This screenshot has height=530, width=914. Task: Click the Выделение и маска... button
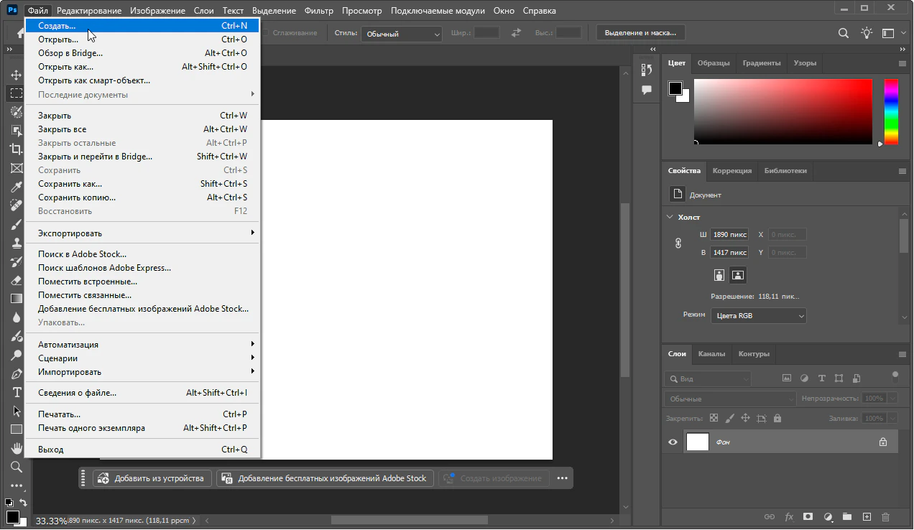point(641,33)
